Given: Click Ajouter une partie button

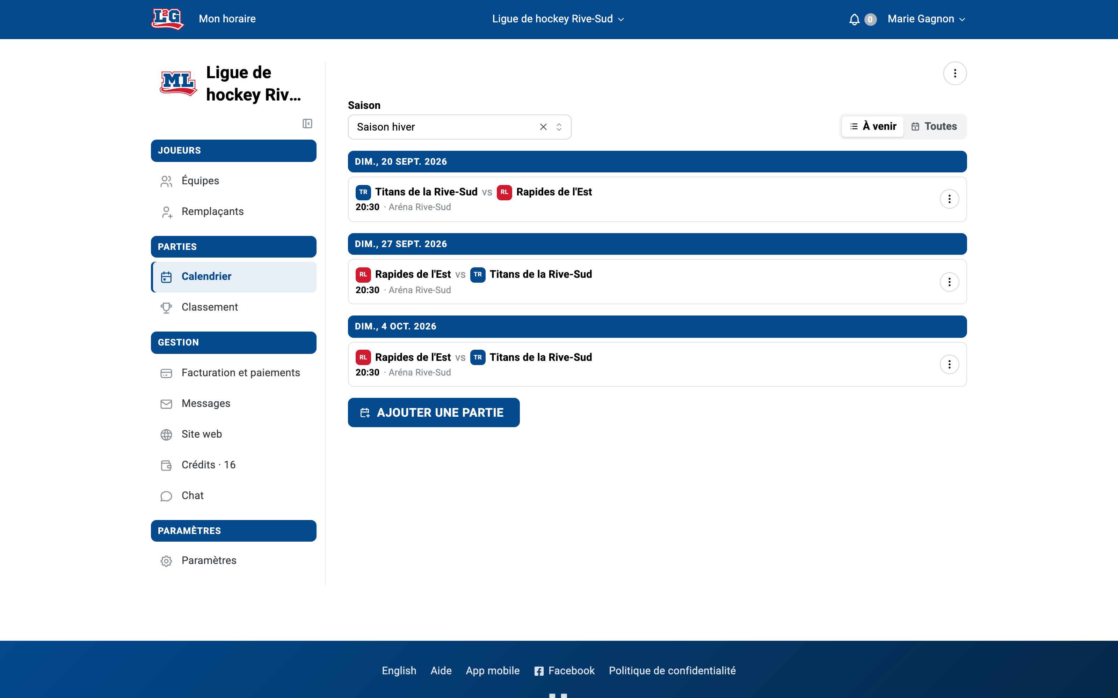Looking at the screenshot, I should click(433, 412).
